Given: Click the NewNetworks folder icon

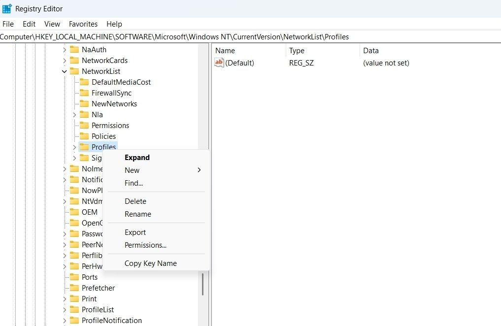Looking at the screenshot, I should (x=84, y=104).
